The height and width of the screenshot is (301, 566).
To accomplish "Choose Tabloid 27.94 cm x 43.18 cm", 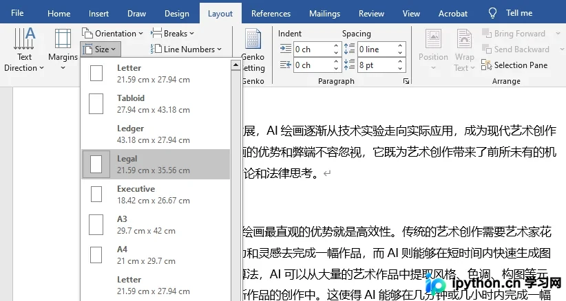I will point(156,104).
